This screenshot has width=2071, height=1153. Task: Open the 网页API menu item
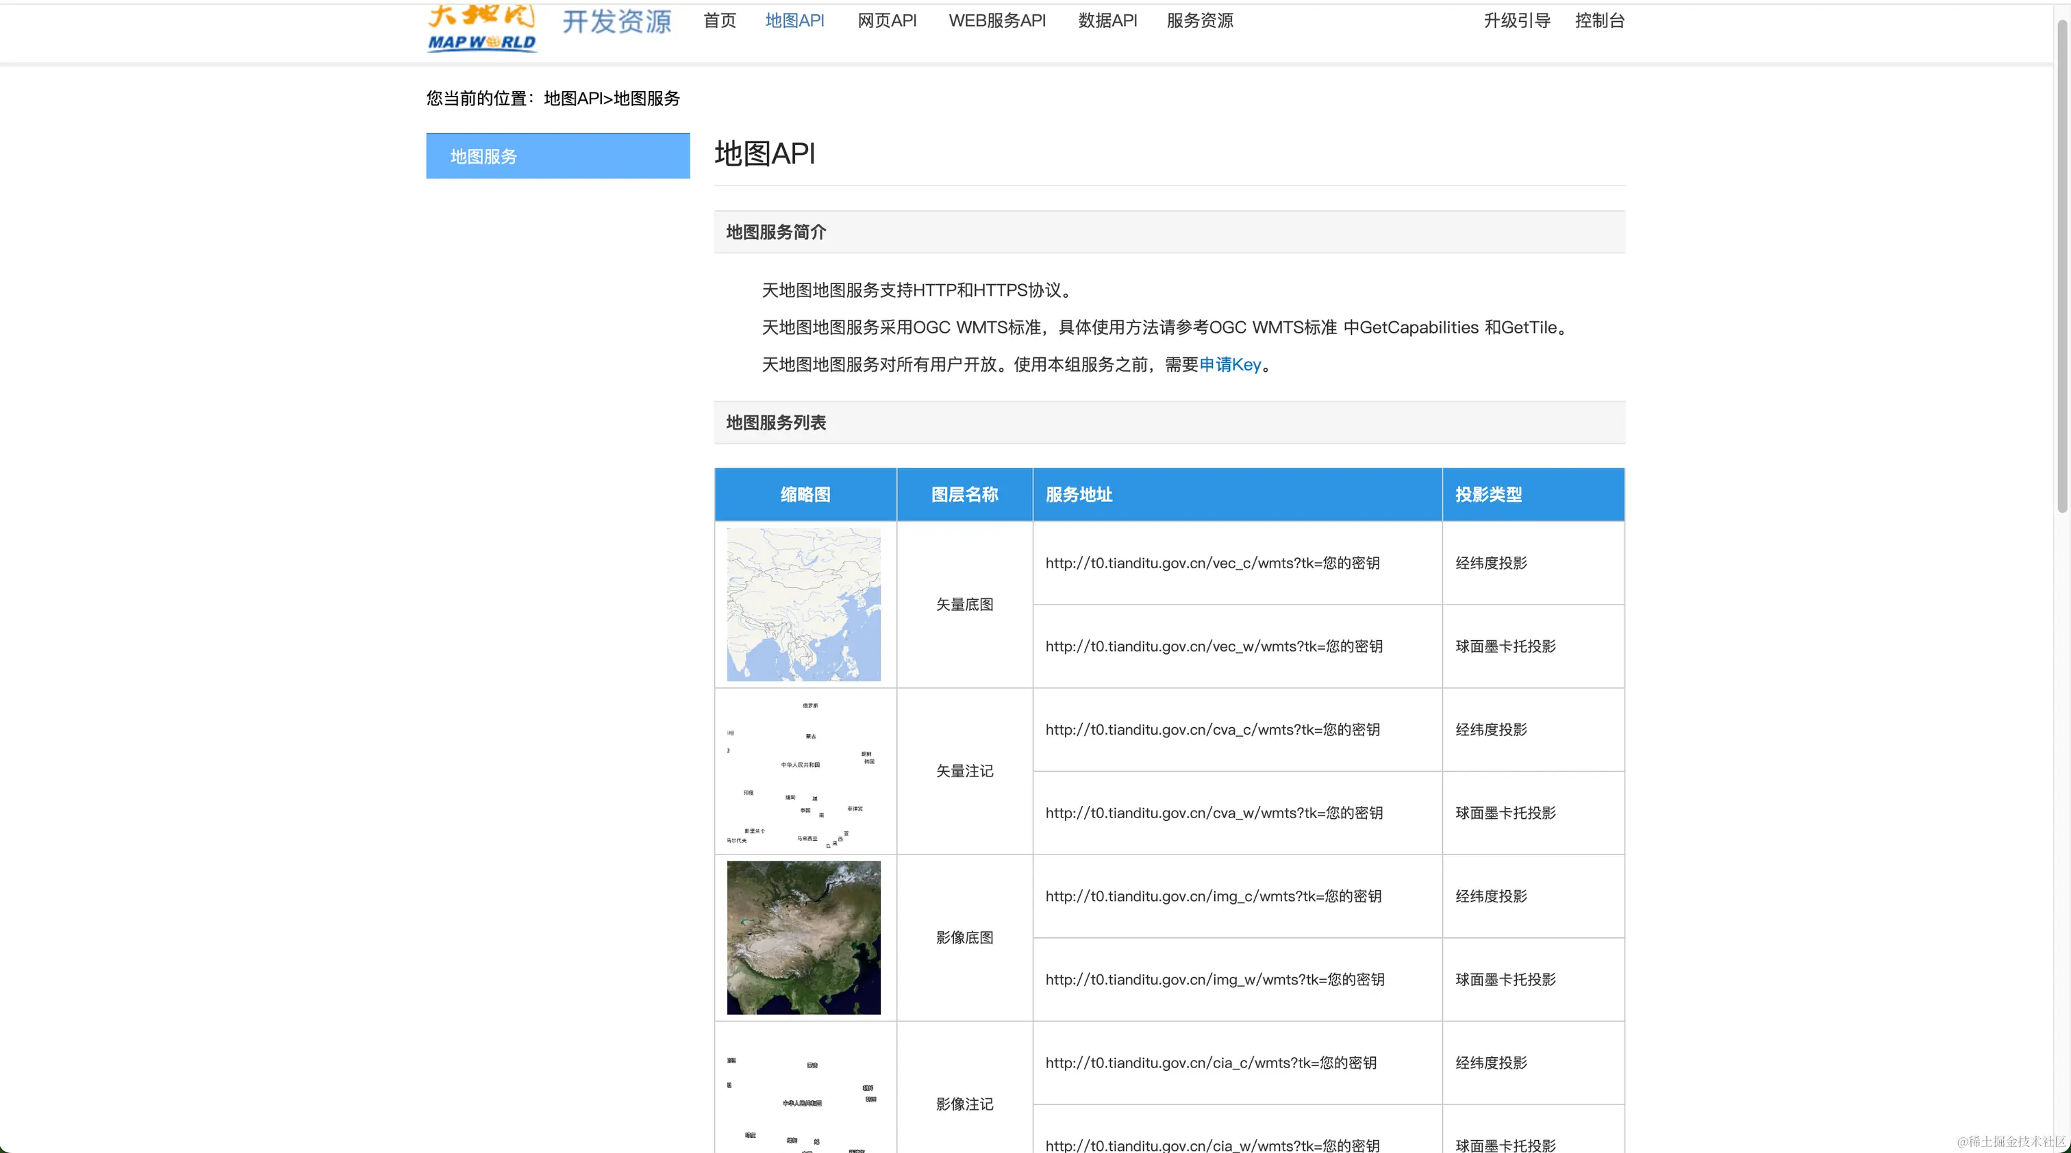click(x=887, y=21)
